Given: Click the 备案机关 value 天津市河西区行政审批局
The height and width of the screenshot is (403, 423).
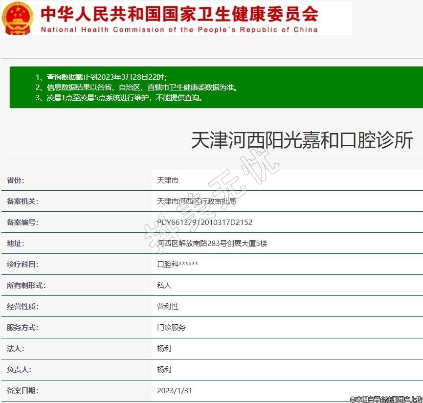Looking at the screenshot, I should 196,201.
